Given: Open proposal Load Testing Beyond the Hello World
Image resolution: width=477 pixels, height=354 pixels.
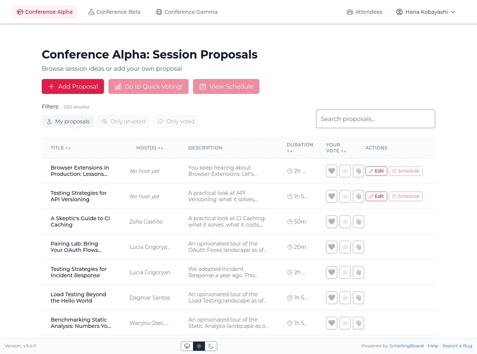Looking at the screenshot, I should click(78, 298).
